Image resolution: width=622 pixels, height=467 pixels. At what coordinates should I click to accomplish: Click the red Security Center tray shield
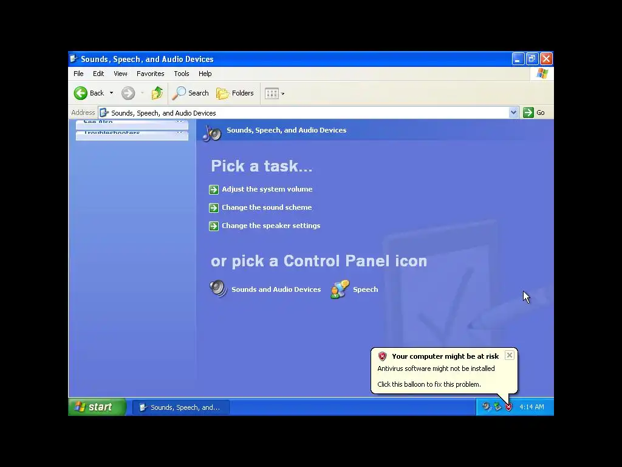pyautogui.click(x=509, y=407)
